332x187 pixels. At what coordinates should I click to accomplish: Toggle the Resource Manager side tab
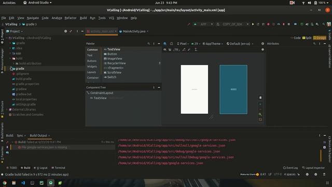(x=2, y=61)
